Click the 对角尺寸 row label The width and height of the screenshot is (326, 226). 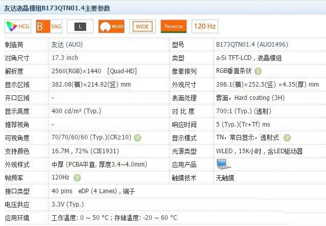click(x=17, y=58)
